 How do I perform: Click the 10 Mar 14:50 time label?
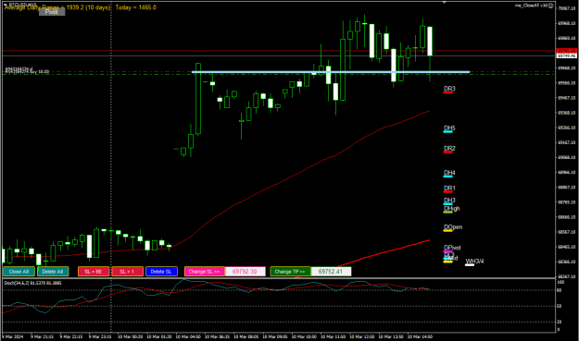pos(420,336)
